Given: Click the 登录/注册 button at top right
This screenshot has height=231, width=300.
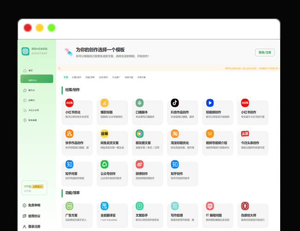Looking at the screenshot, I should (x=265, y=52).
